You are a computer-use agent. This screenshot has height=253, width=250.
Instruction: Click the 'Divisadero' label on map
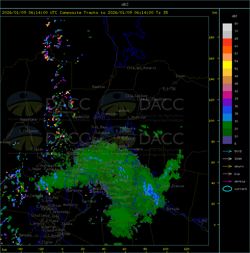[133, 149]
